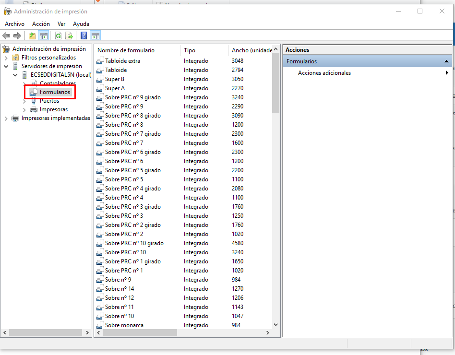Click the Refresh toolbar icon
This screenshot has width=455, height=355.
tap(58, 35)
